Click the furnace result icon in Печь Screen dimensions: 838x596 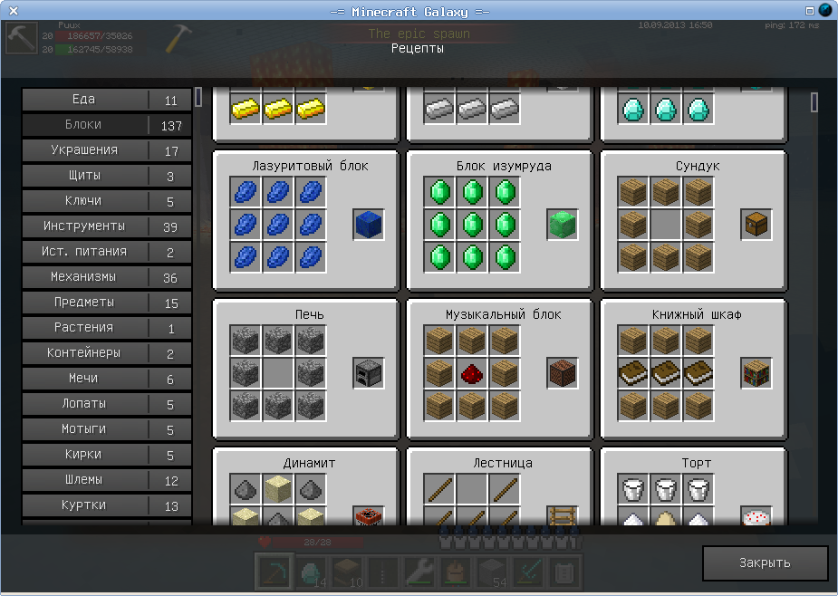coord(369,373)
